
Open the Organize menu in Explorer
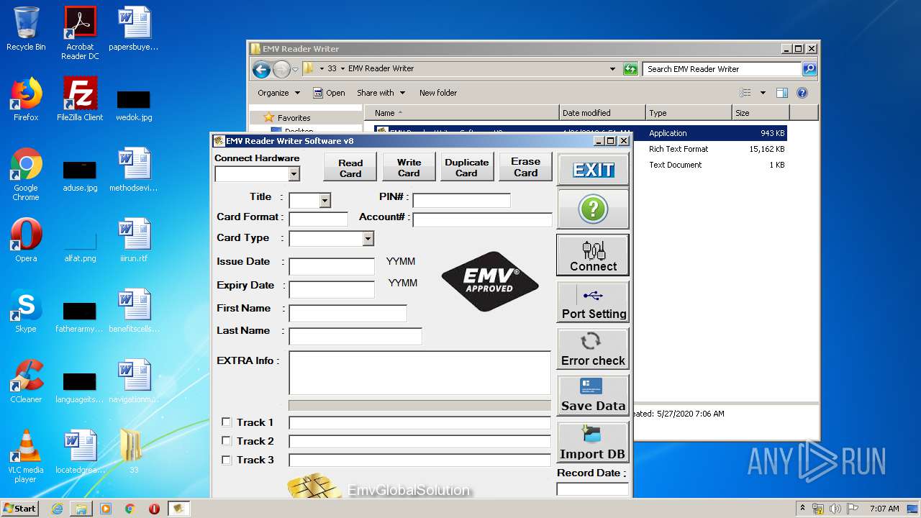pos(278,93)
